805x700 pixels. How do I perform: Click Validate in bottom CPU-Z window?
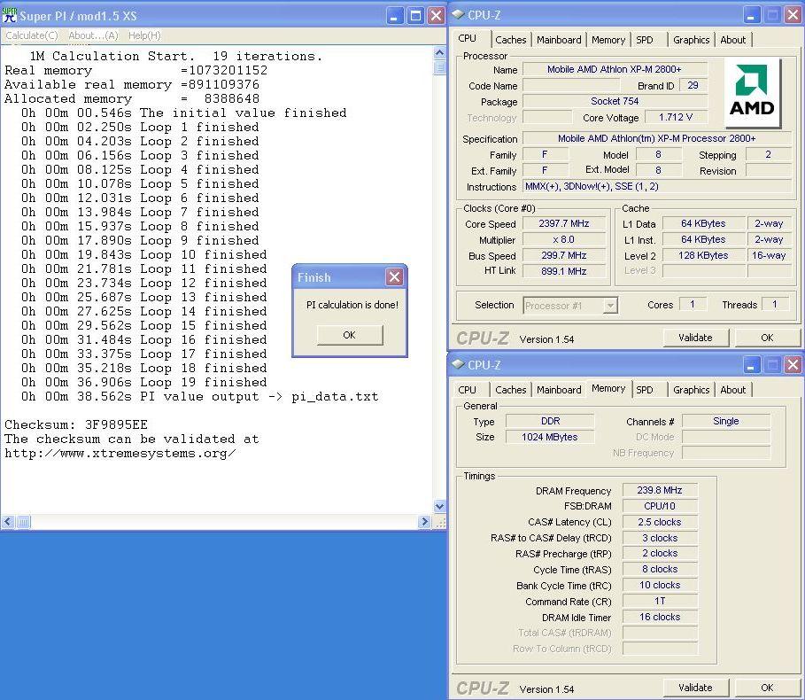(x=695, y=688)
